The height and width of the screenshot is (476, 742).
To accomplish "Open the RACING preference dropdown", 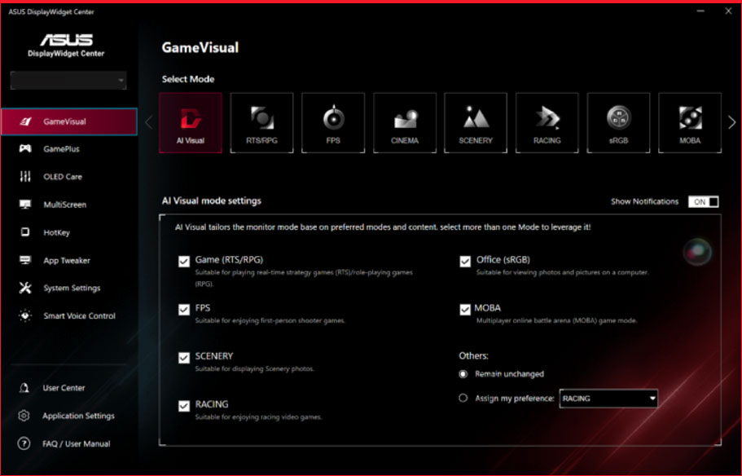I will point(608,399).
